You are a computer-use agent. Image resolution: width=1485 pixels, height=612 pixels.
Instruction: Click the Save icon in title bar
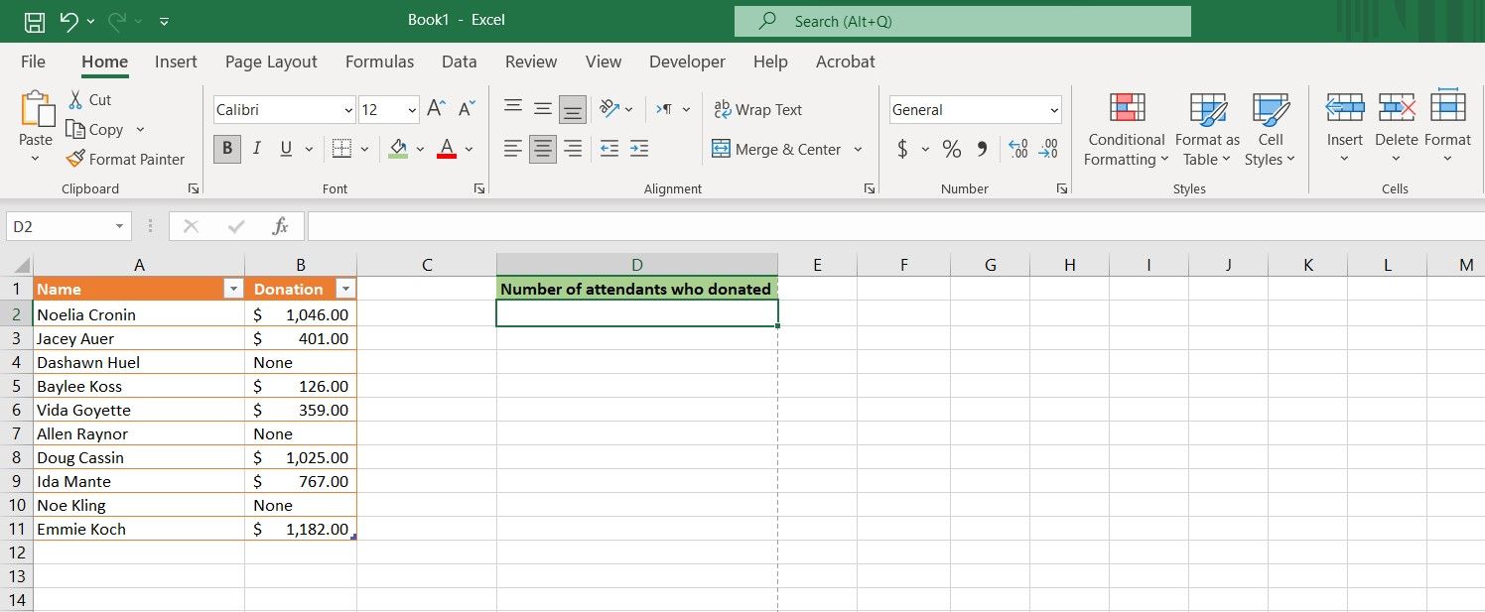tap(34, 21)
